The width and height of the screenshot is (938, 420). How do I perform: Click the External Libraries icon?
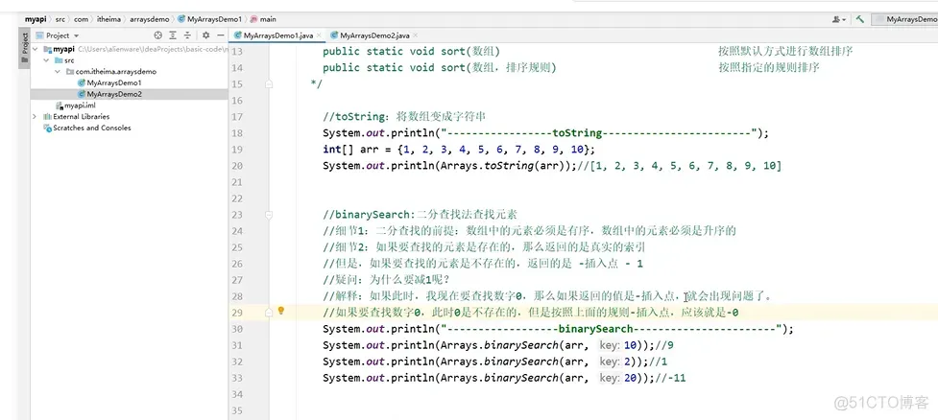click(48, 116)
